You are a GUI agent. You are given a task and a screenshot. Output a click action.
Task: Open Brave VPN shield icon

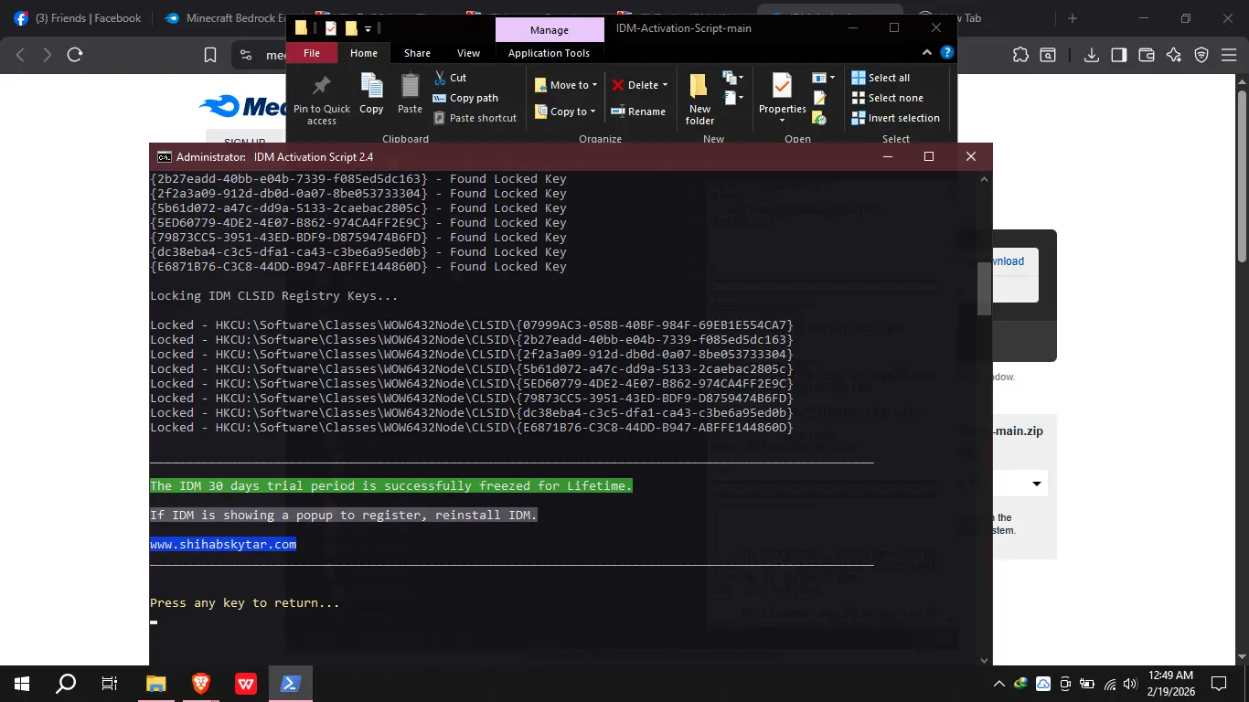[1201, 55]
